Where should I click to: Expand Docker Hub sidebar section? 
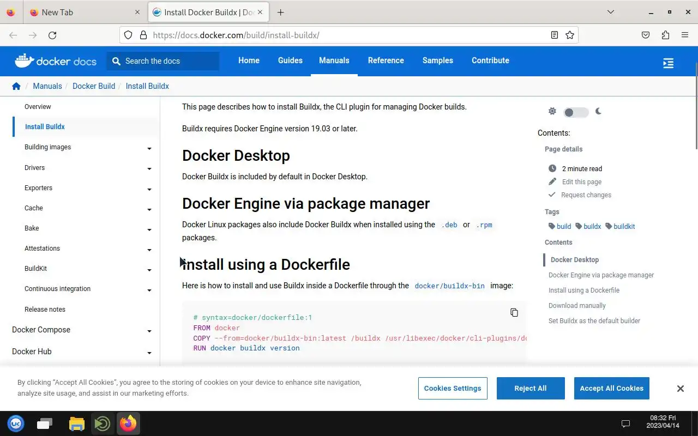coord(149,353)
